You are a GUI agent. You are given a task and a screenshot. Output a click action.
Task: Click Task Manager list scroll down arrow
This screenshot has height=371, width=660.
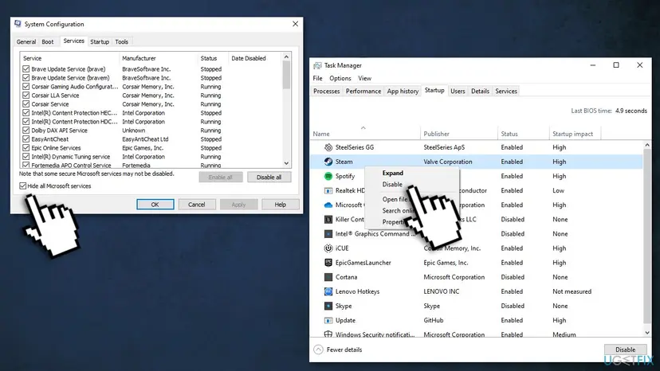pos(647,333)
